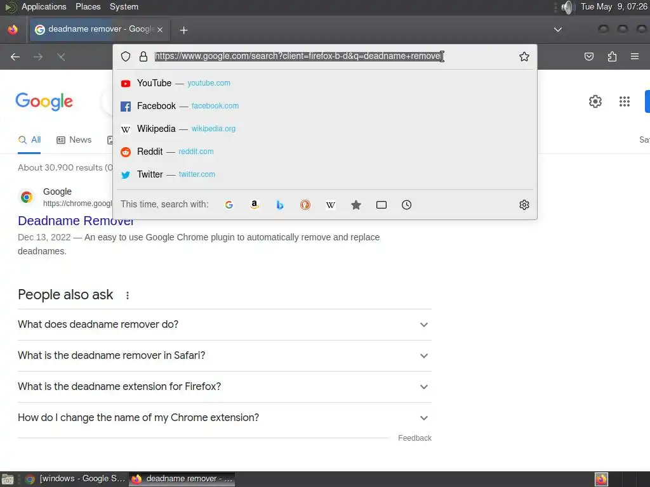
Task: Expand deadname remover in Safari question
Action: [225, 355]
